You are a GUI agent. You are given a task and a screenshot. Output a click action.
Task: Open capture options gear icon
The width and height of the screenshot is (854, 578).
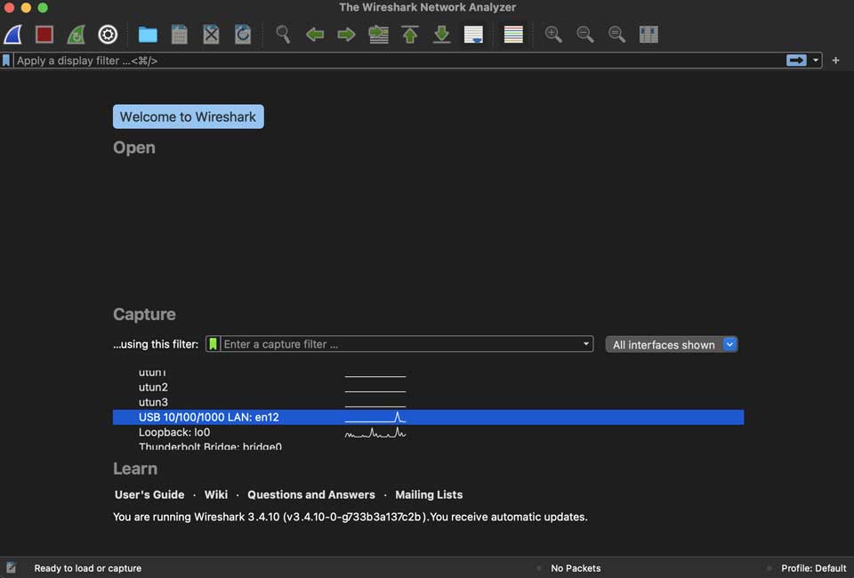click(108, 35)
